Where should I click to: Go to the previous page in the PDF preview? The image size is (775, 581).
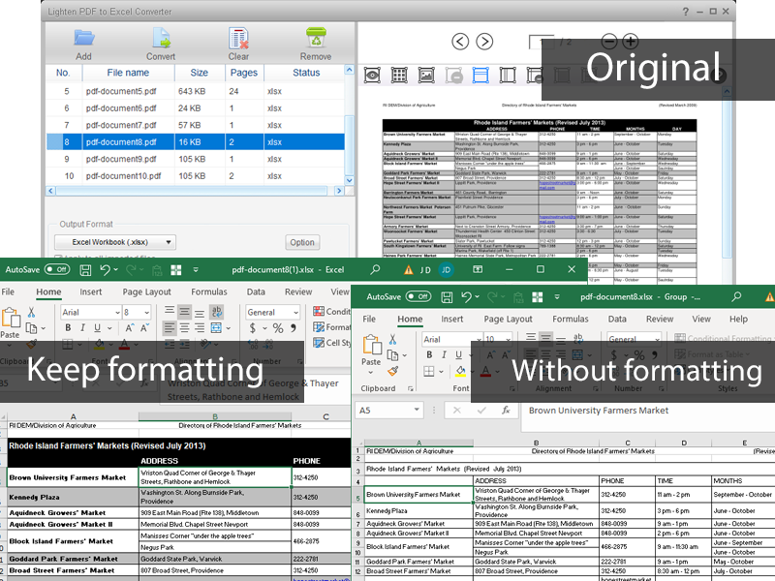tap(460, 42)
